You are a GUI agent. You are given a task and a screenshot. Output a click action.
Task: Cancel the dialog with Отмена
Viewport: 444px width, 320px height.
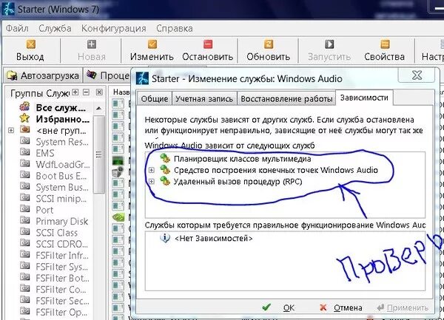[x=340, y=307]
